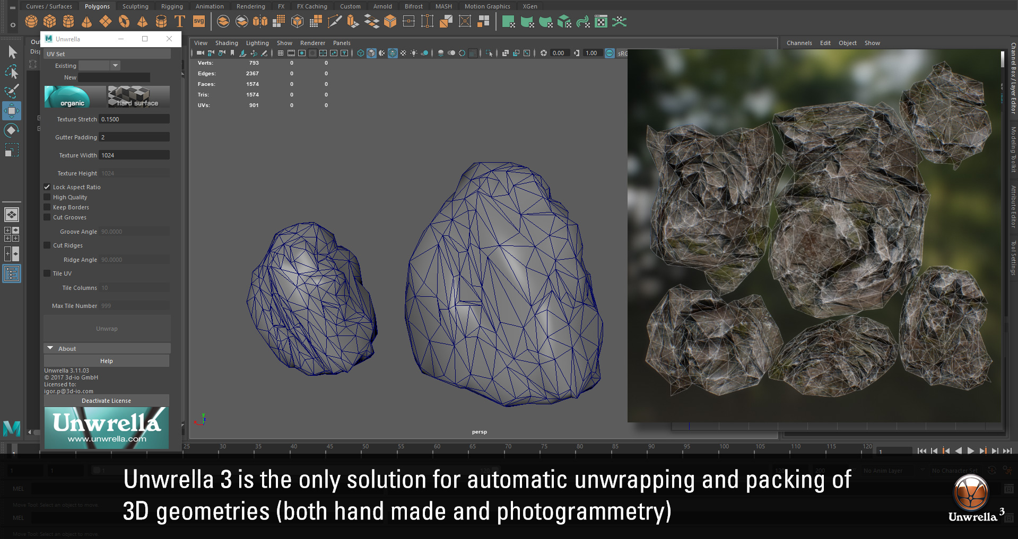Viewport: 1018px width, 539px height.
Task: Enable High Quality checkbox
Action: click(x=47, y=197)
